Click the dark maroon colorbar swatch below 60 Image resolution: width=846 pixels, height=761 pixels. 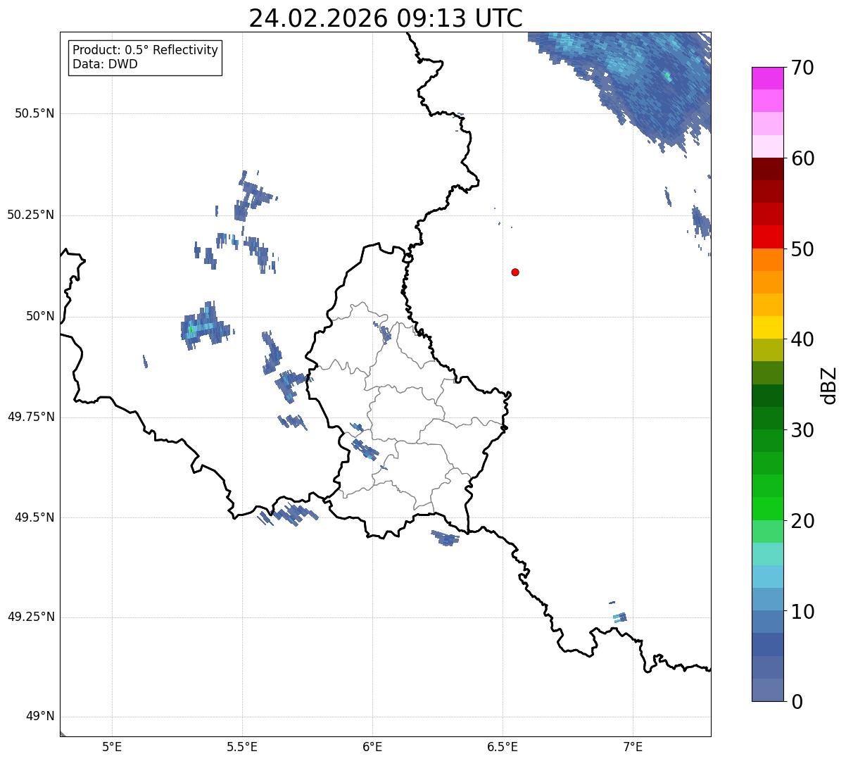(x=768, y=169)
